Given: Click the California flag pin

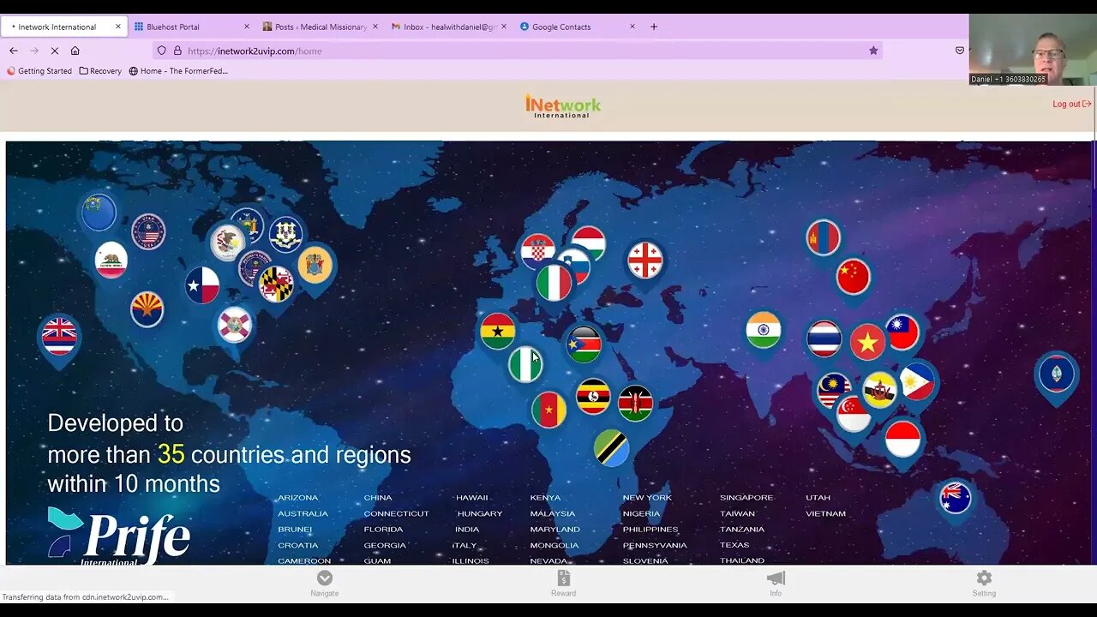Looking at the screenshot, I should click(111, 261).
